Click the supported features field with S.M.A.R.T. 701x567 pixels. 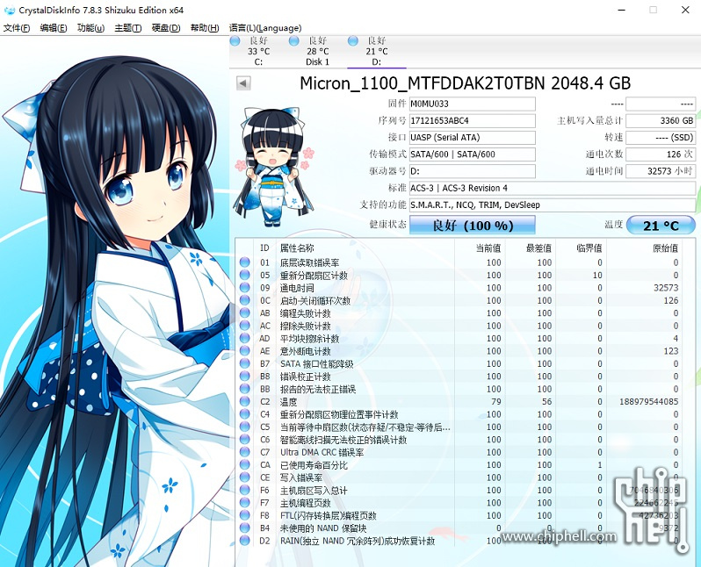coord(553,205)
